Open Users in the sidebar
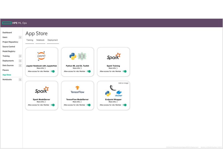Image resolution: width=223 pixels, height=167 pixels. 5,37
